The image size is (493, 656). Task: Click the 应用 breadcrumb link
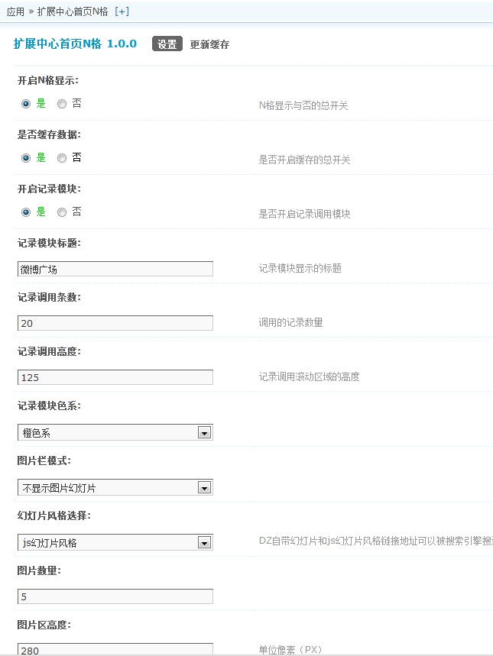tap(15, 11)
